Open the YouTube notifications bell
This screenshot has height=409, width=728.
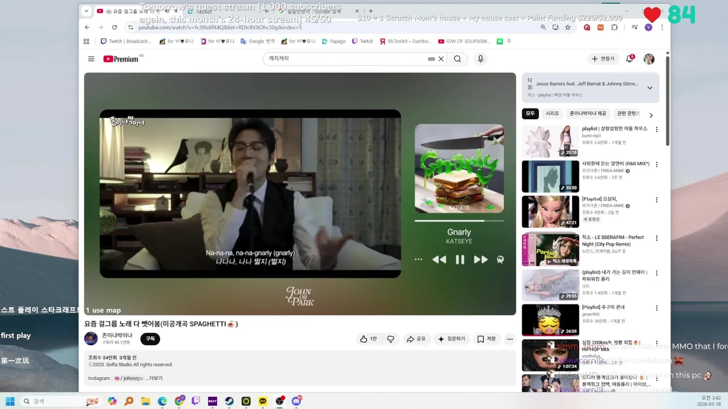tap(630, 59)
